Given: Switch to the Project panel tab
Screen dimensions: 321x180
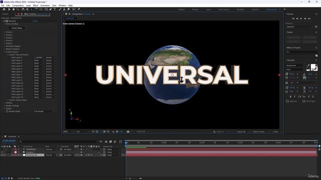Looking at the screenshot, I should coord(5,14).
